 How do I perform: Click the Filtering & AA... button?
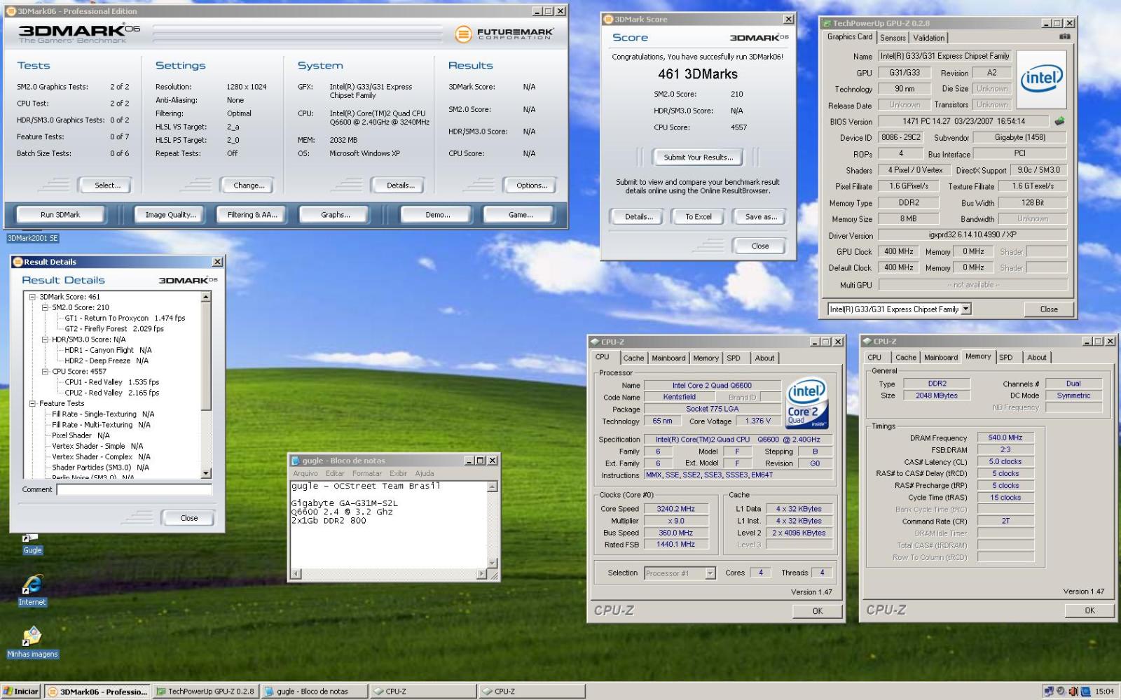tap(252, 215)
